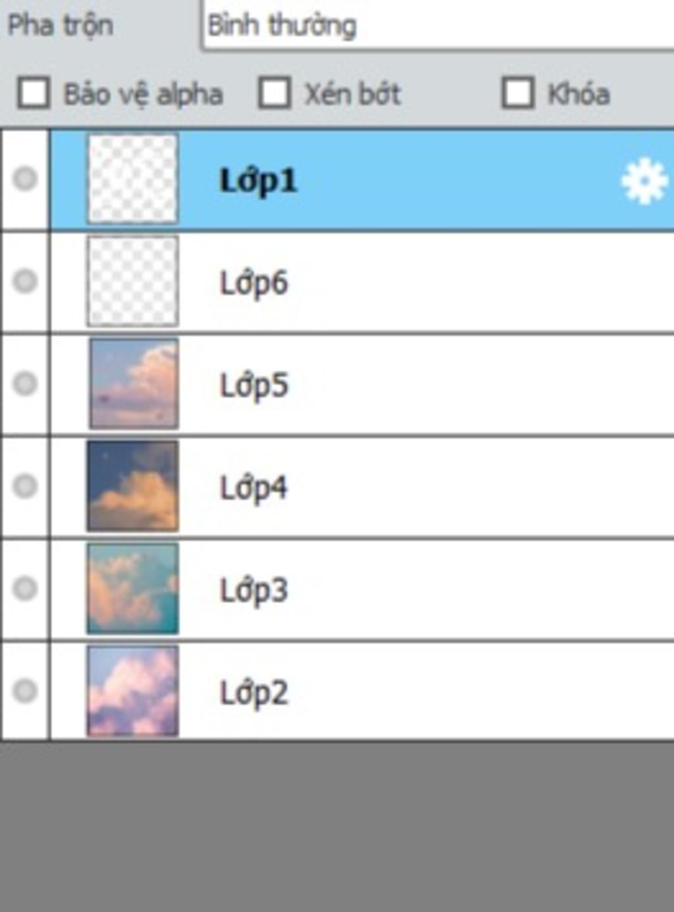The width and height of the screenshot is (674, 912).
Task: Click the Lớp3 teal sky thumbnail
Action: pyautogui.click(x=132, y=588)
